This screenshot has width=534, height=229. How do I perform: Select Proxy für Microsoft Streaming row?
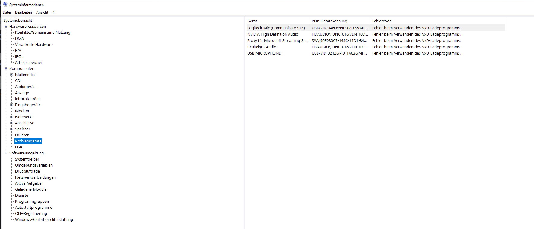[375, 40]
